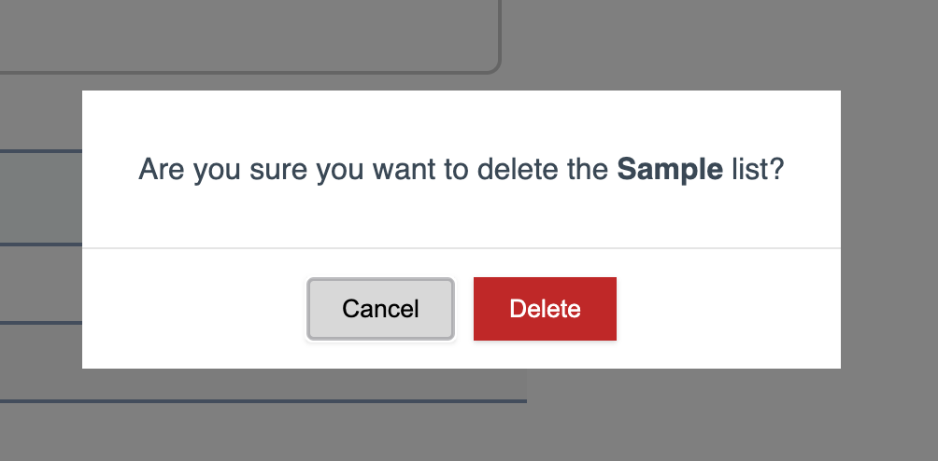The width and height of the screenshot is (938, 461).
Task: Select the bold Sample list name
Action: [x=670, y=170]
